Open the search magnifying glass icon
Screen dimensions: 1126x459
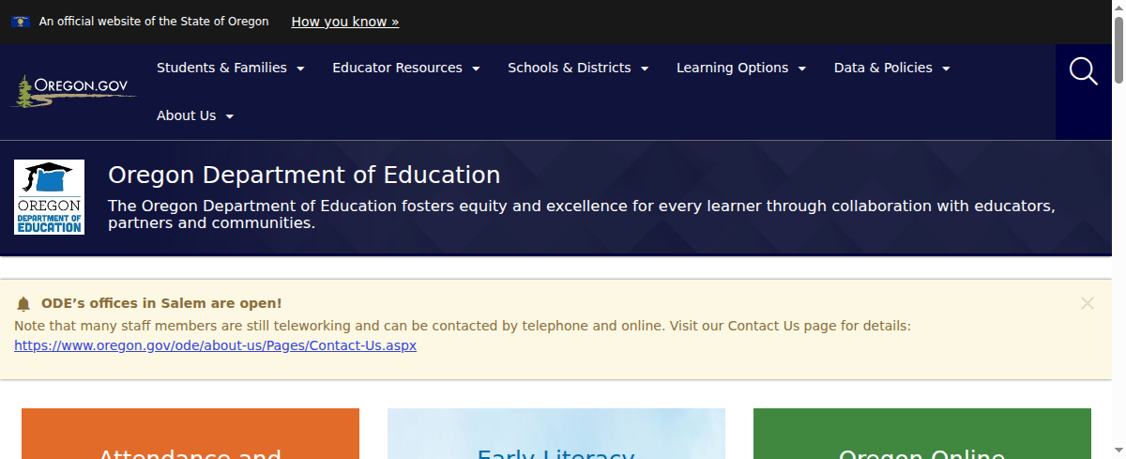tap(1083, 71)
